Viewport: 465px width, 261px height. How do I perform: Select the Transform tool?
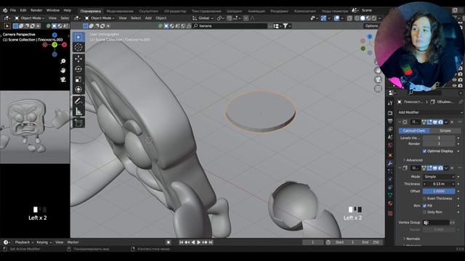click(78, 89)
